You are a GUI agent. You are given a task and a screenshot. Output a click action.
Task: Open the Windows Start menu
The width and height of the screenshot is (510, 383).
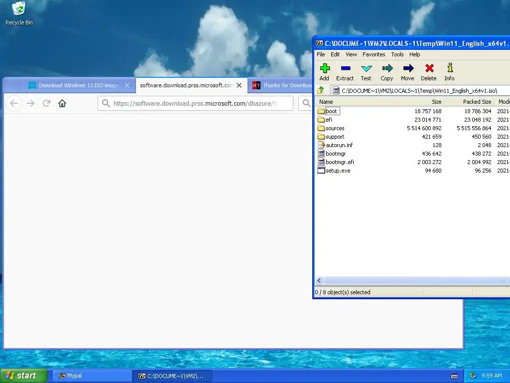[x=24, y=376]
